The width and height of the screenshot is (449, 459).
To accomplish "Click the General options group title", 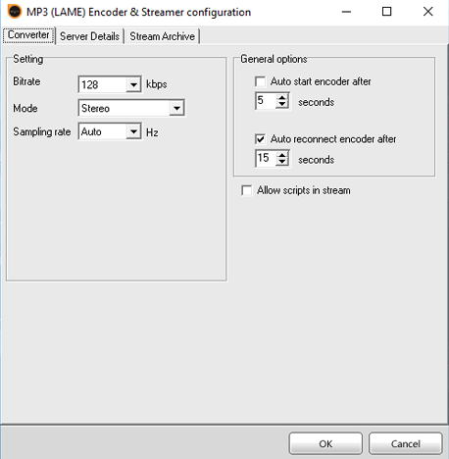I will pyautogui.click(x=274, y=59).
